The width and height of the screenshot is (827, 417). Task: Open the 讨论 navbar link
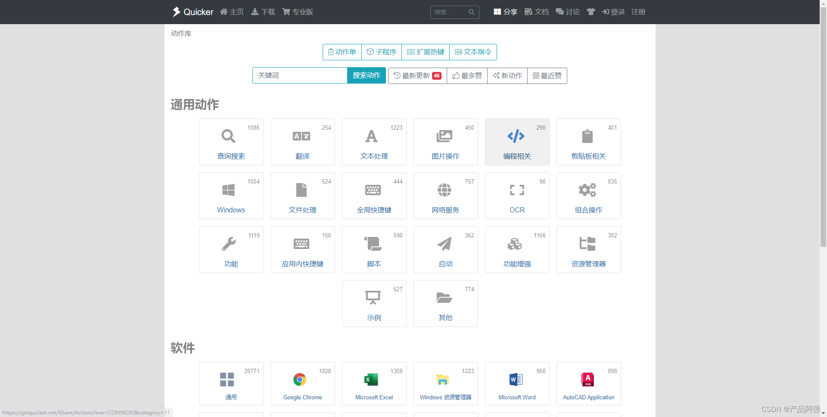(x=568, y=12)
